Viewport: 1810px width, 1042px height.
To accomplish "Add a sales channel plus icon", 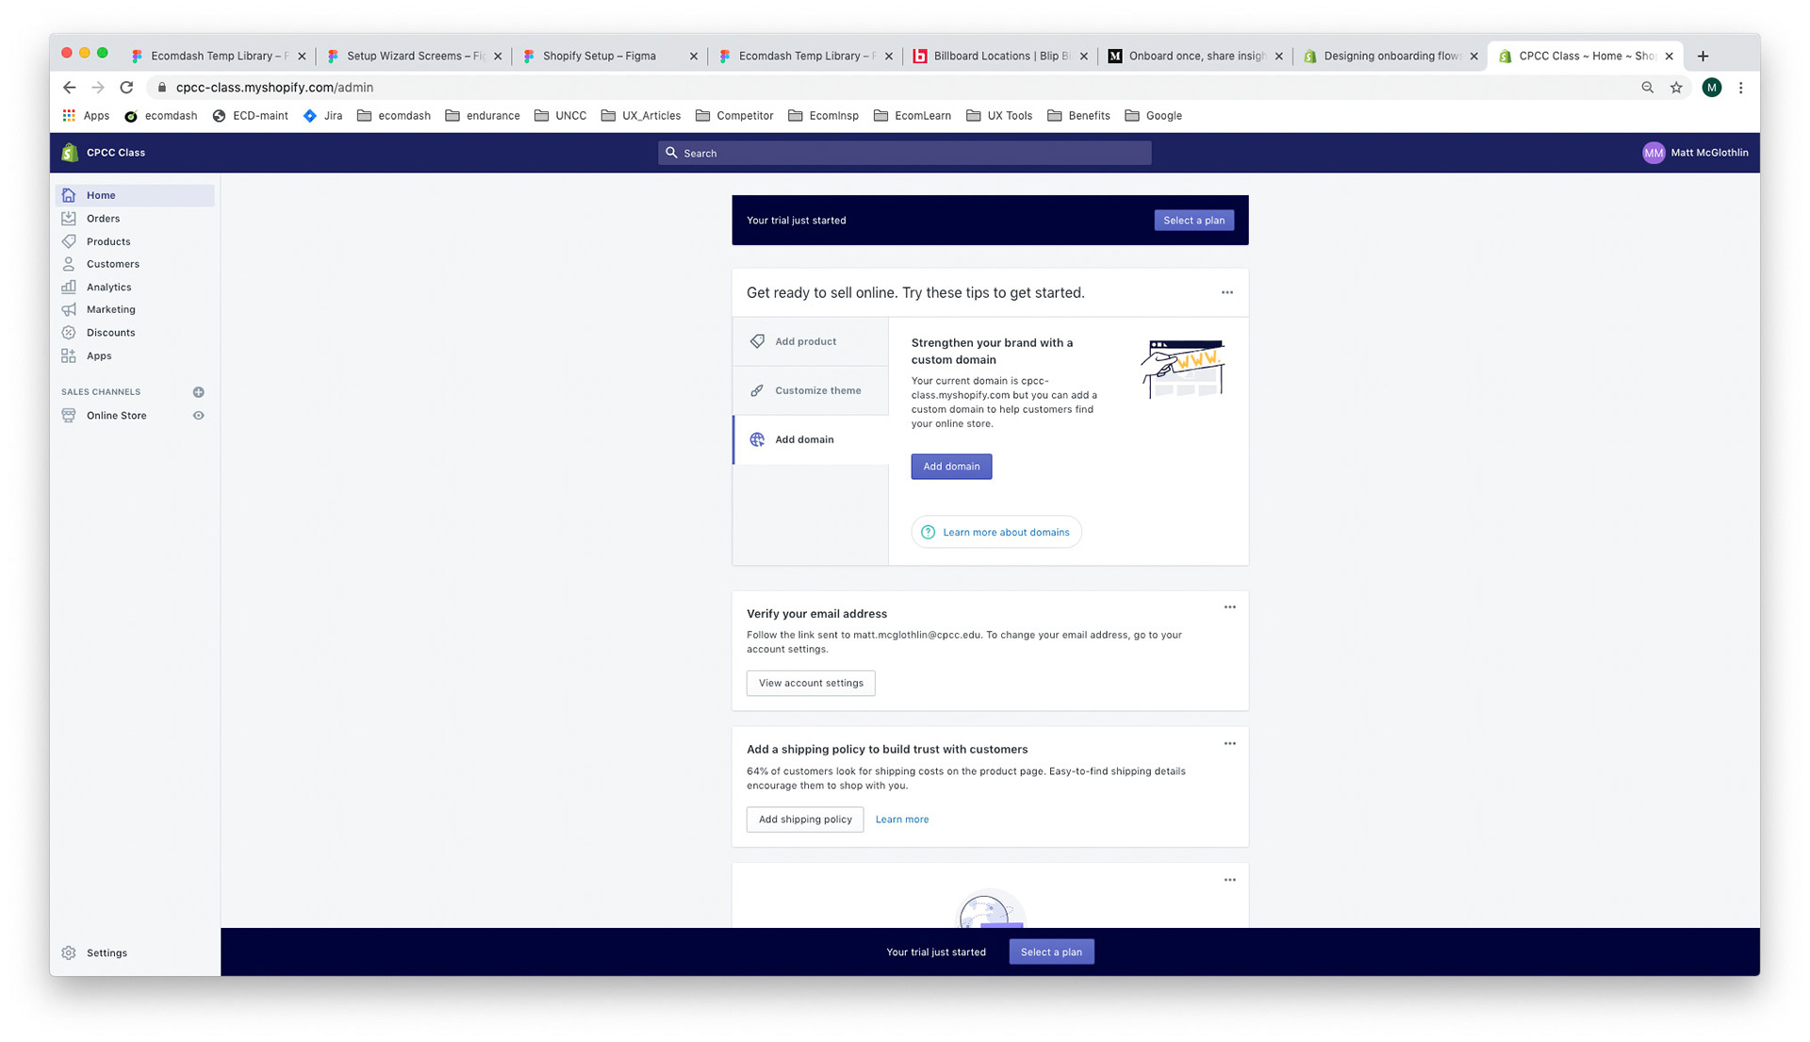I will click(198, 392).
